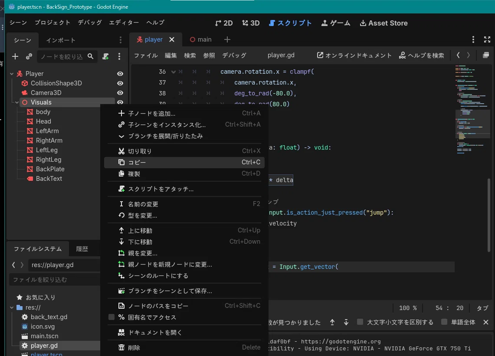Open the ファイル script menu
Screen dimensions: 495x356
click(145, 56)
